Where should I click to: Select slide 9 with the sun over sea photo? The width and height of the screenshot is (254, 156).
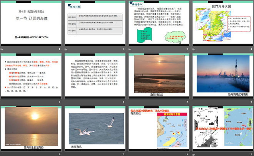click(31, 129)
